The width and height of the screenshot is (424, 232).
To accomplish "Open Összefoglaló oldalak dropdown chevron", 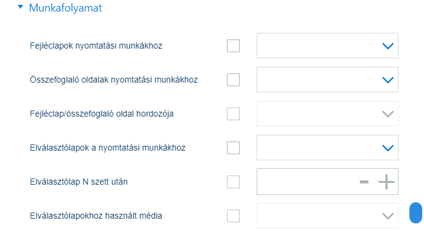I will pyautogui.click(x=388, y=80).
